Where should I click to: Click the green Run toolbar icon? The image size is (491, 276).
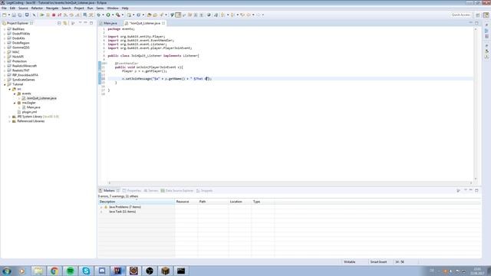108,15
